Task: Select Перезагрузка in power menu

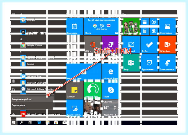Action: 32,105
